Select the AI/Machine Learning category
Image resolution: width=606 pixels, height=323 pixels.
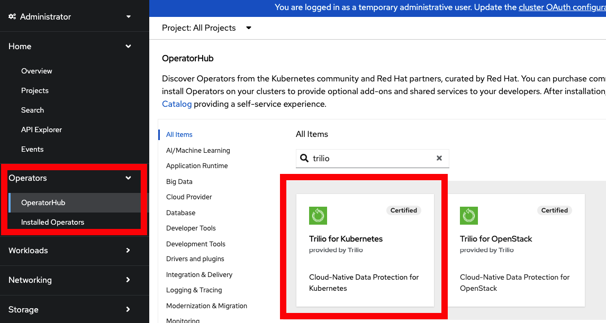pos(198,150)
